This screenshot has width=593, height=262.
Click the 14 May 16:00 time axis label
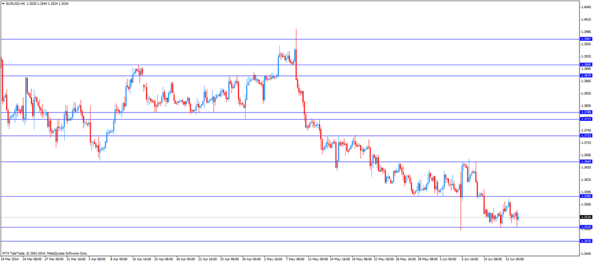tap(340, 260)
